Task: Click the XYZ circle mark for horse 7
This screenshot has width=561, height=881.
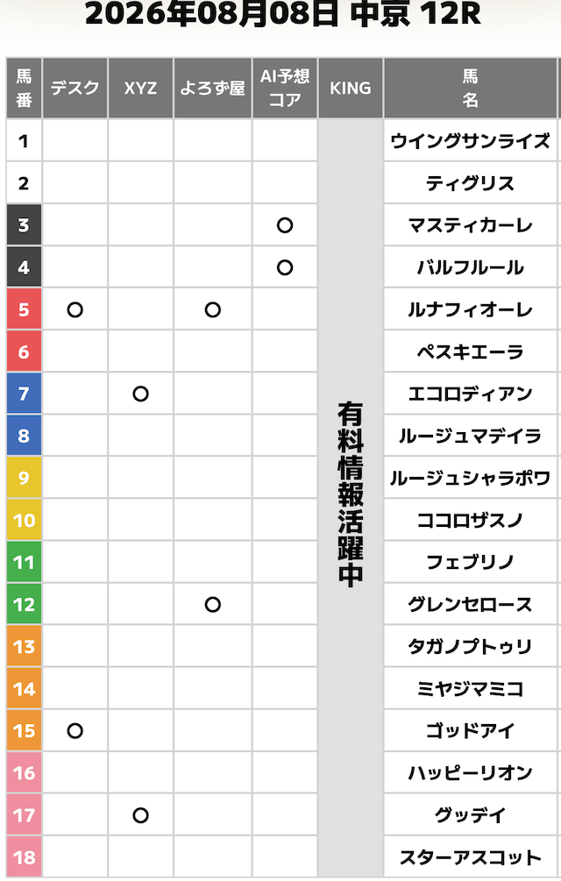Action: point(140,394)
